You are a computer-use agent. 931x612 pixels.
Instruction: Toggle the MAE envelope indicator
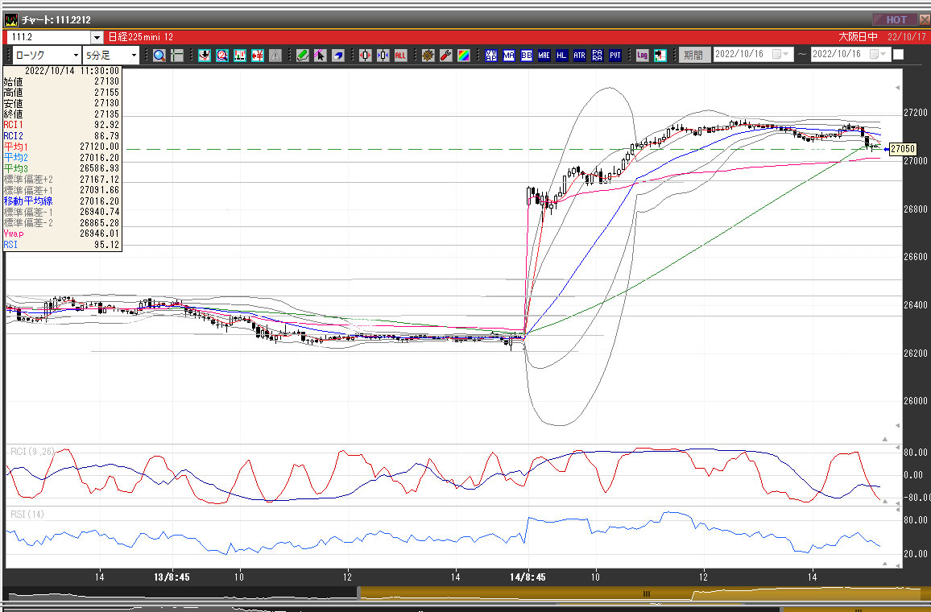tap(544, 56)
